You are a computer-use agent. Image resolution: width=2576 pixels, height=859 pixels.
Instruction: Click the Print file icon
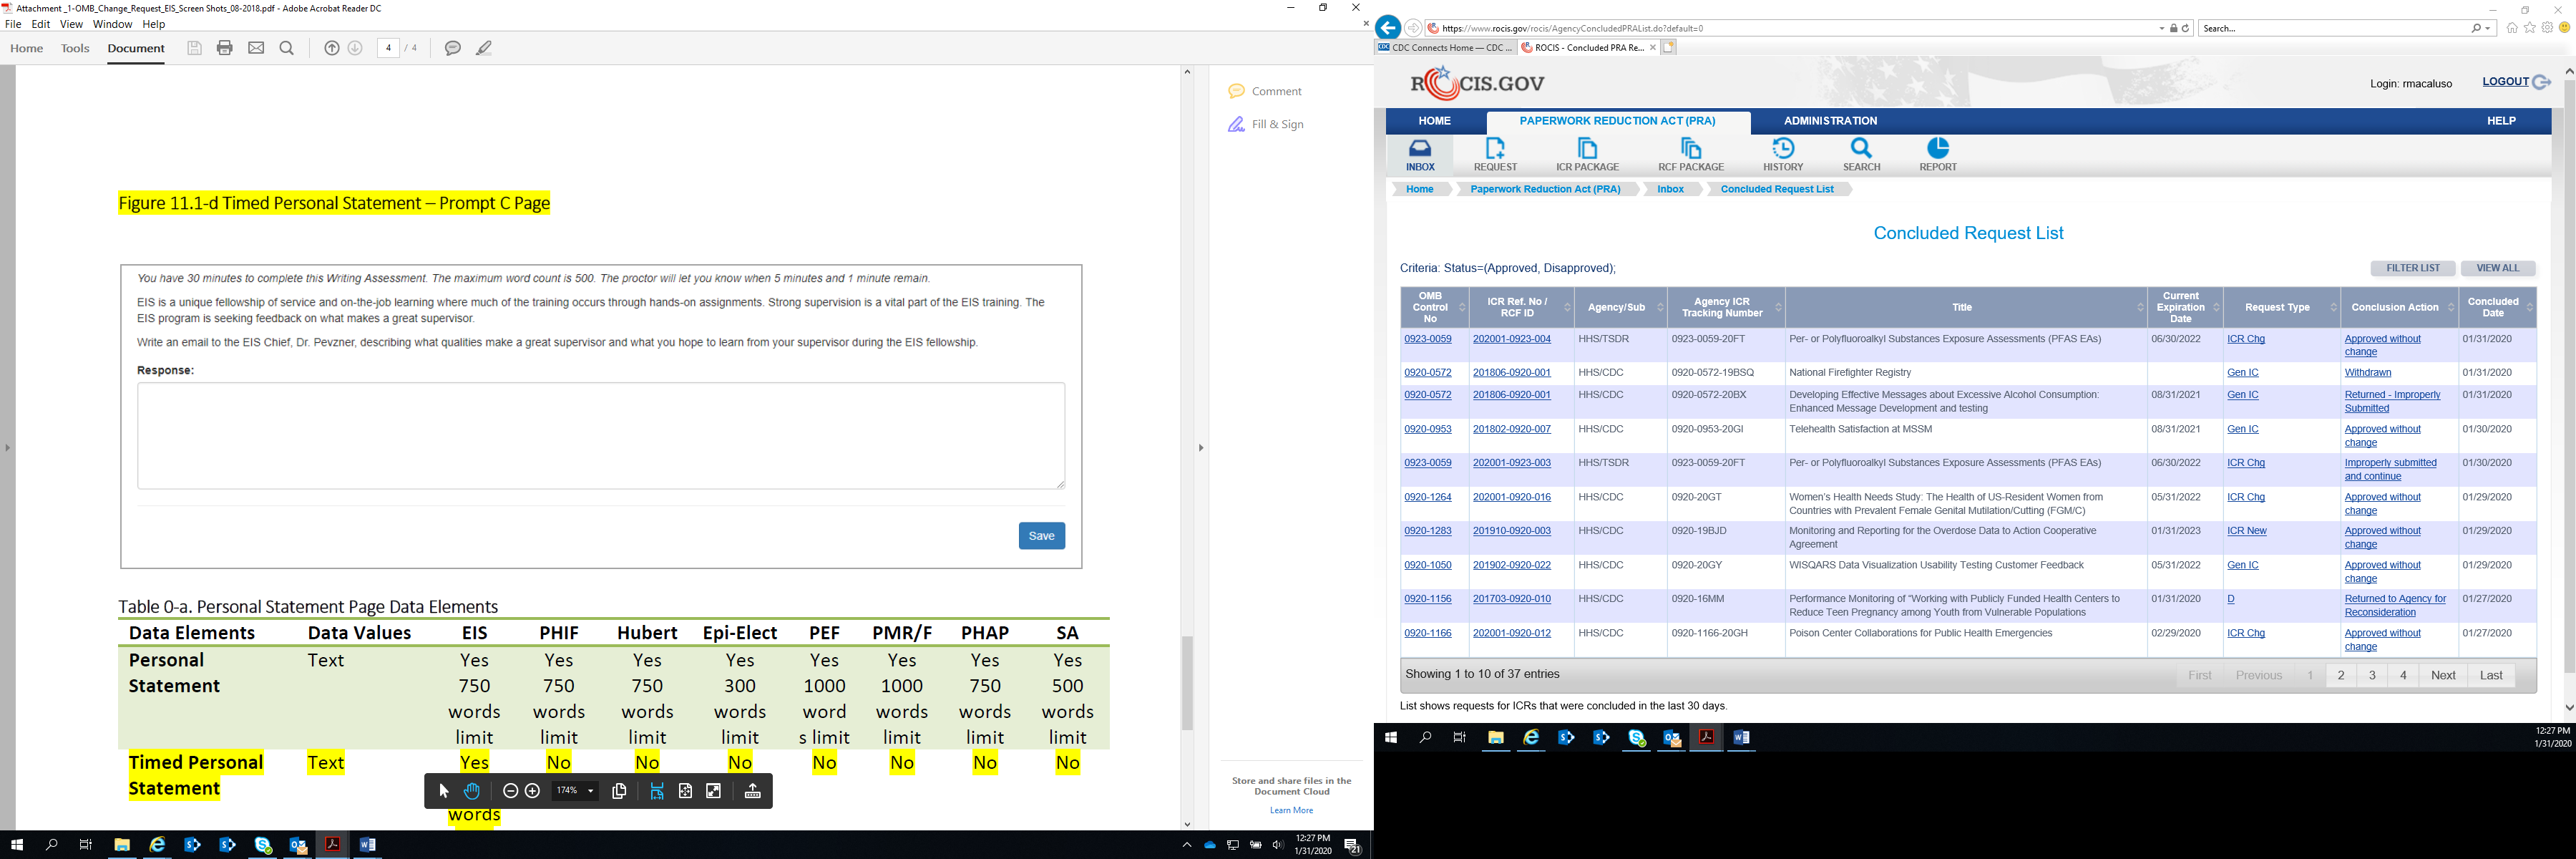coord(225,48)
